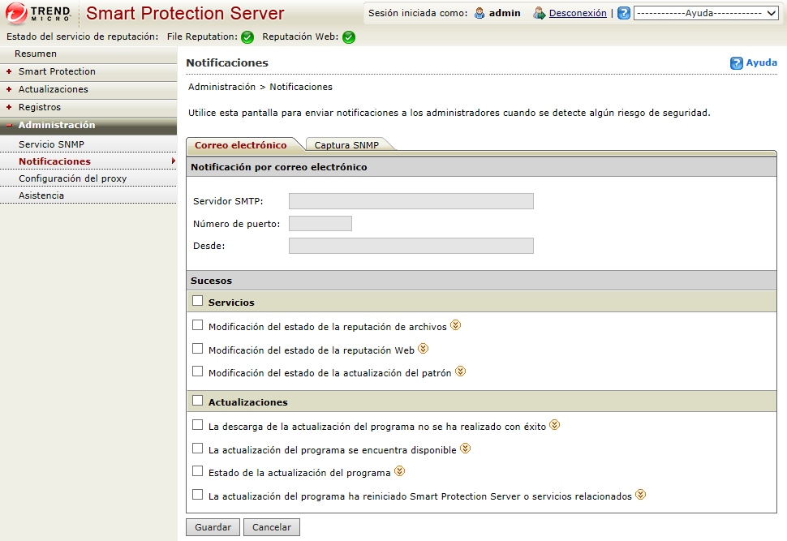Click the Trend Micro logo
The width and height of the screenshot is (787, 541).
39,14
